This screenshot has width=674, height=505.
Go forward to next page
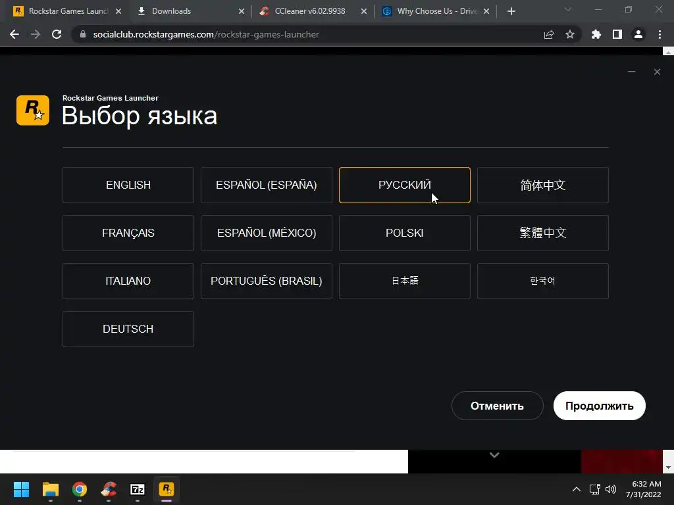pos(36,34)
